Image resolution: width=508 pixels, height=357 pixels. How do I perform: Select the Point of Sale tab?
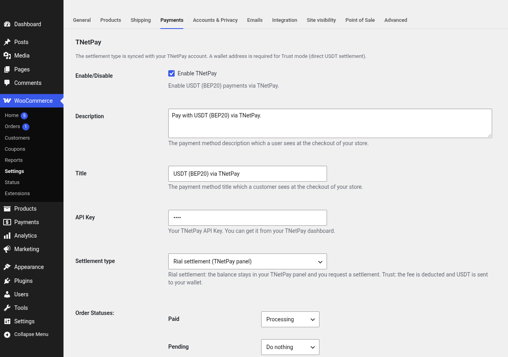point(360,20)
